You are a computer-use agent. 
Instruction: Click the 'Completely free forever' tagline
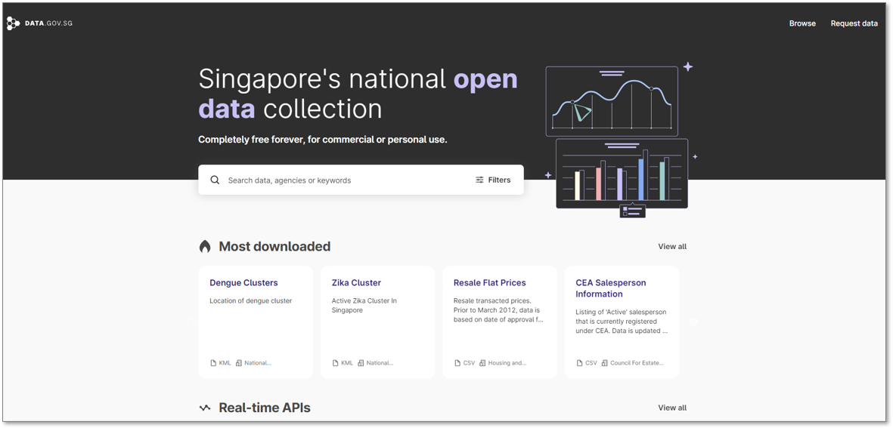(323, 139)
